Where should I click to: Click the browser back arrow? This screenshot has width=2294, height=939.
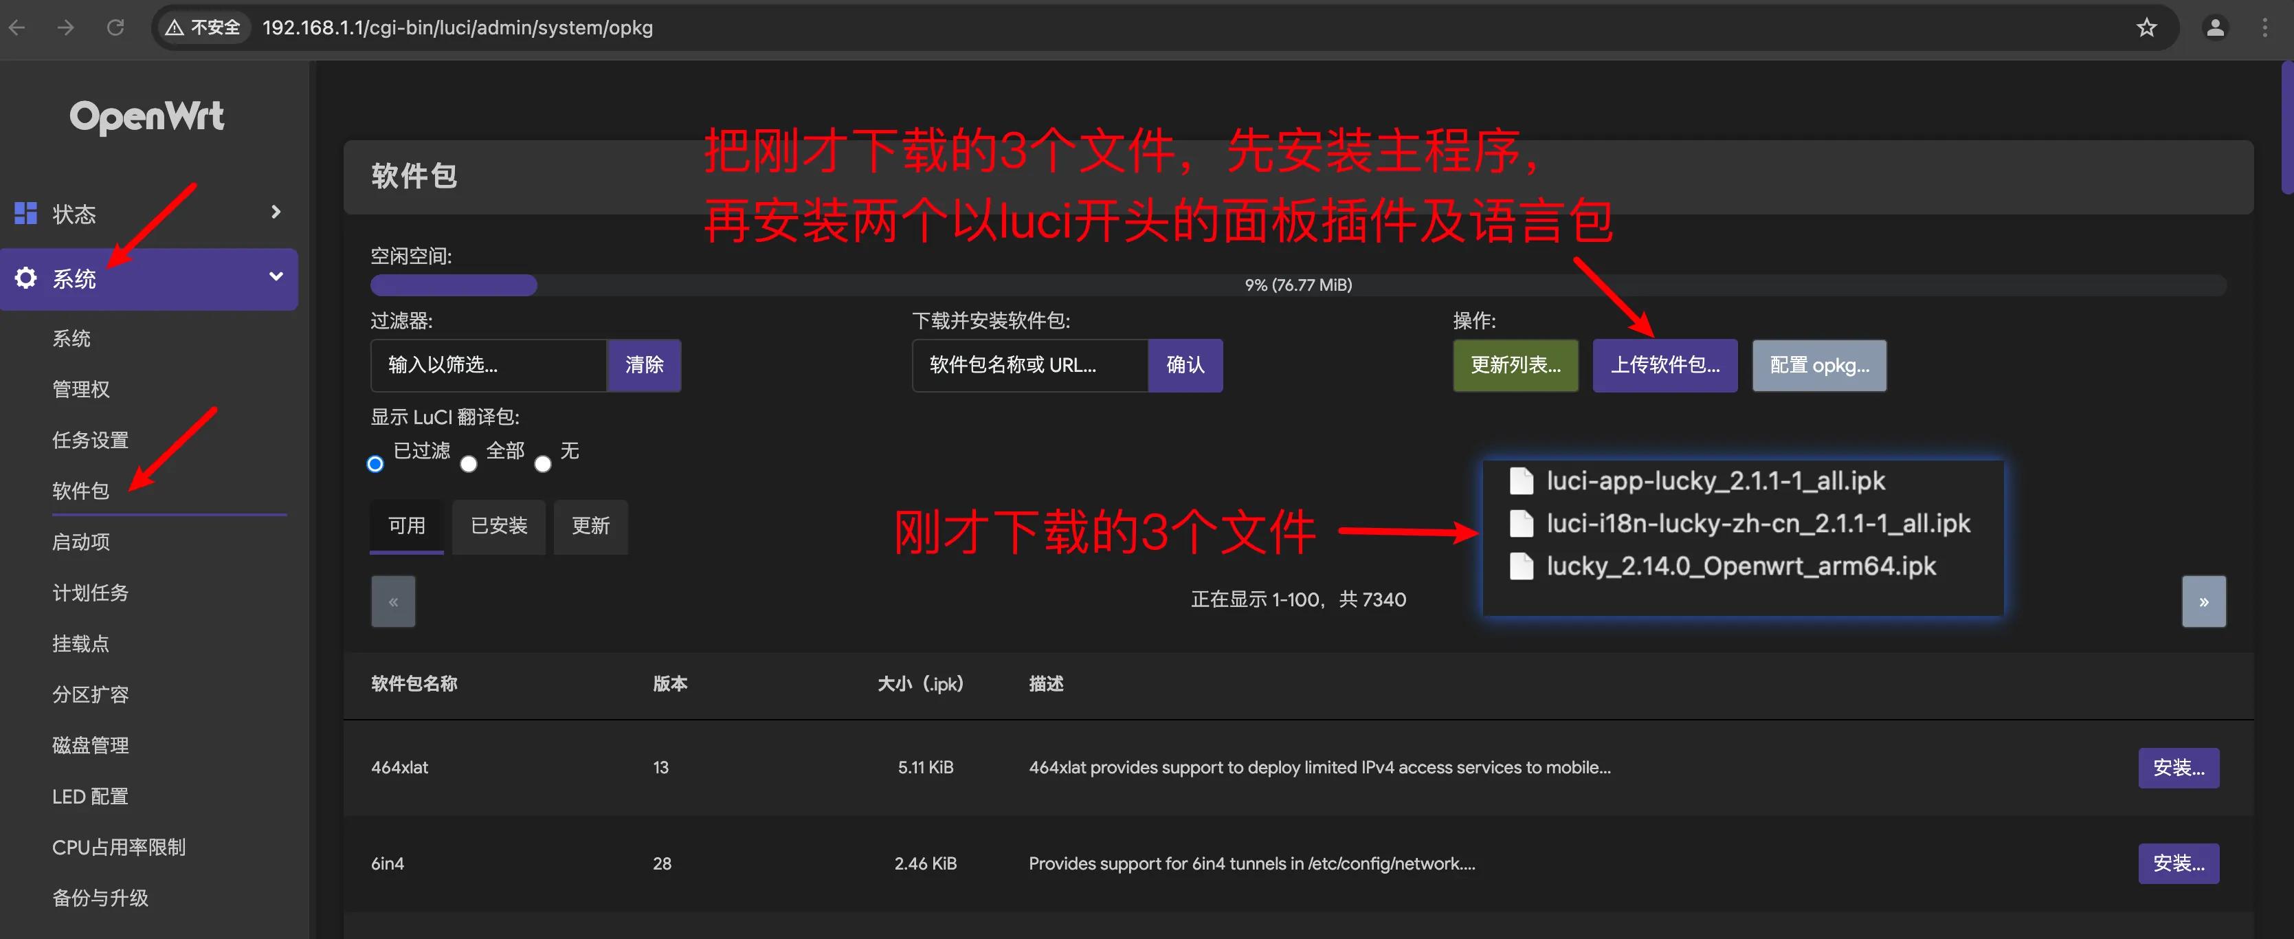17,27
